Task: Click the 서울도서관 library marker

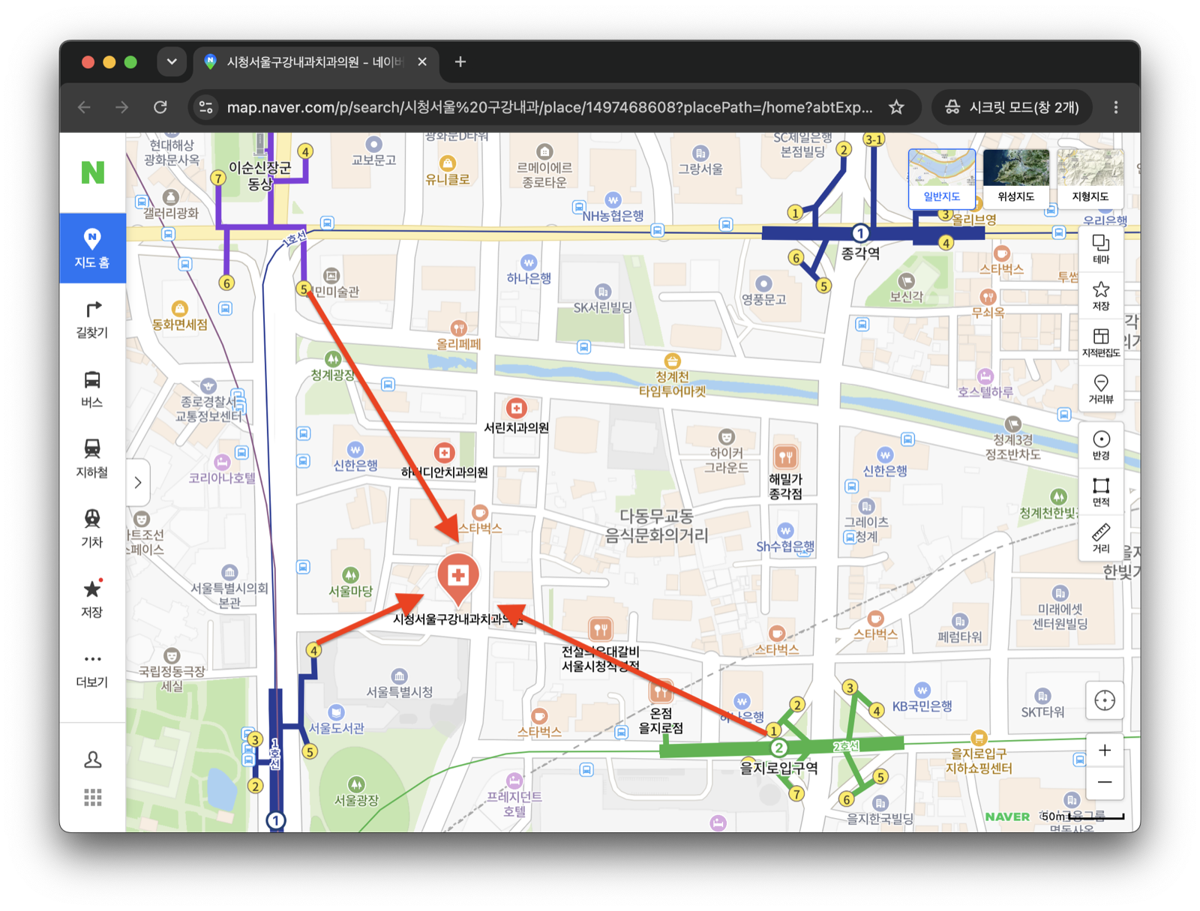Action: click(x=336, y=712)
